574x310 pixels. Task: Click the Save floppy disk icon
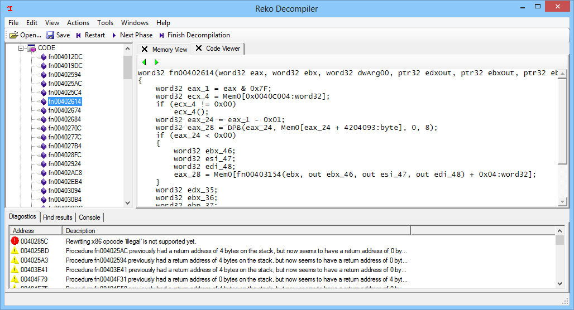tap(50, 35)
